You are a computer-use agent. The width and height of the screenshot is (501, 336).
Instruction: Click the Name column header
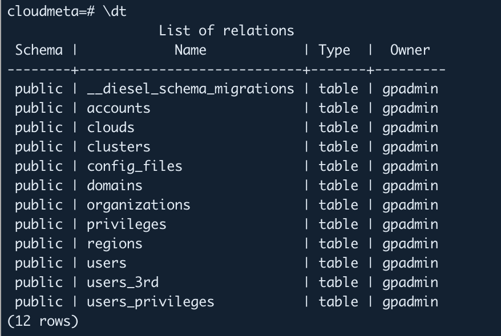pyautogui.click(x=190, y=50)
